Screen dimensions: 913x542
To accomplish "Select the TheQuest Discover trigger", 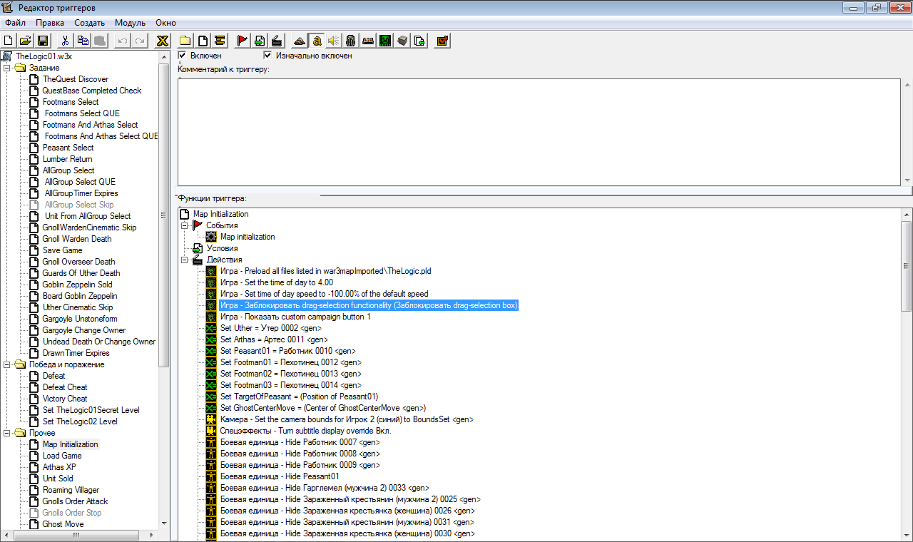I will (x=75, y=79).
